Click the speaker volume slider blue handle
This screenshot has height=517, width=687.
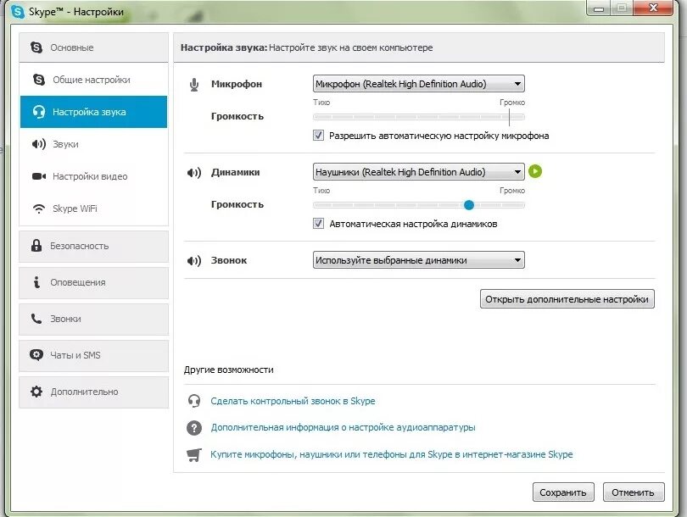pos(469,205)
